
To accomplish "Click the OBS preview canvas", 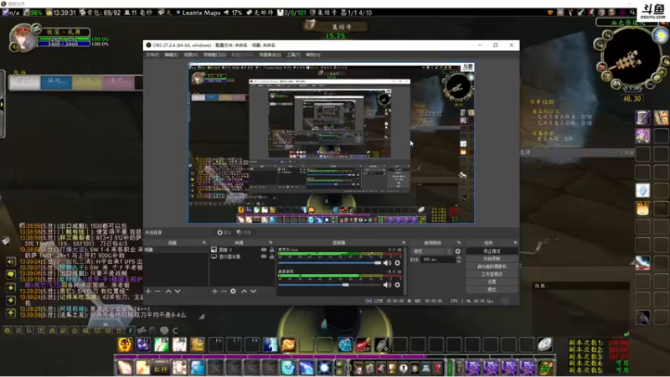I will 331,142.
